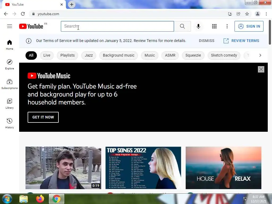Select the YouTube browser tab

pyautogui.click(x=34, y=5)
